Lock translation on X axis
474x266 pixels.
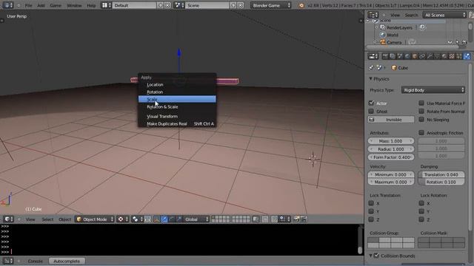pos(371,203)
